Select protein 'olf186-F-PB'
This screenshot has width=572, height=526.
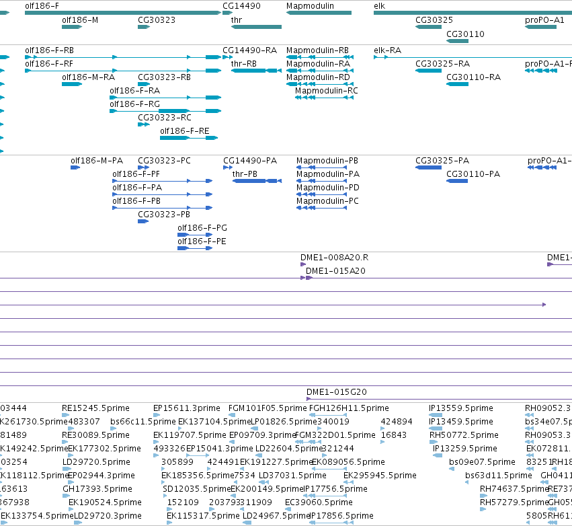[136, 202]
